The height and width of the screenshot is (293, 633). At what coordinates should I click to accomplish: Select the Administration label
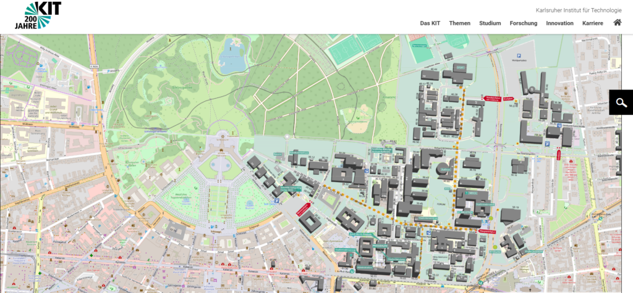coord(365,268)
